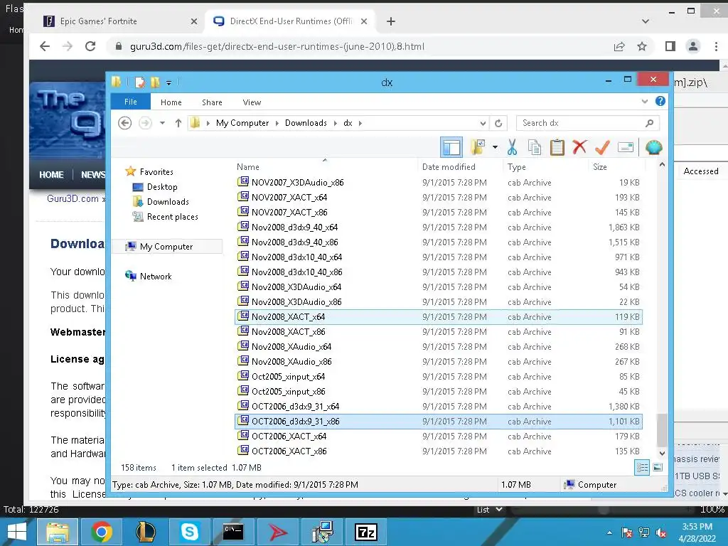Click Downloads in the address breadcrumb

(x=306, y=123)
